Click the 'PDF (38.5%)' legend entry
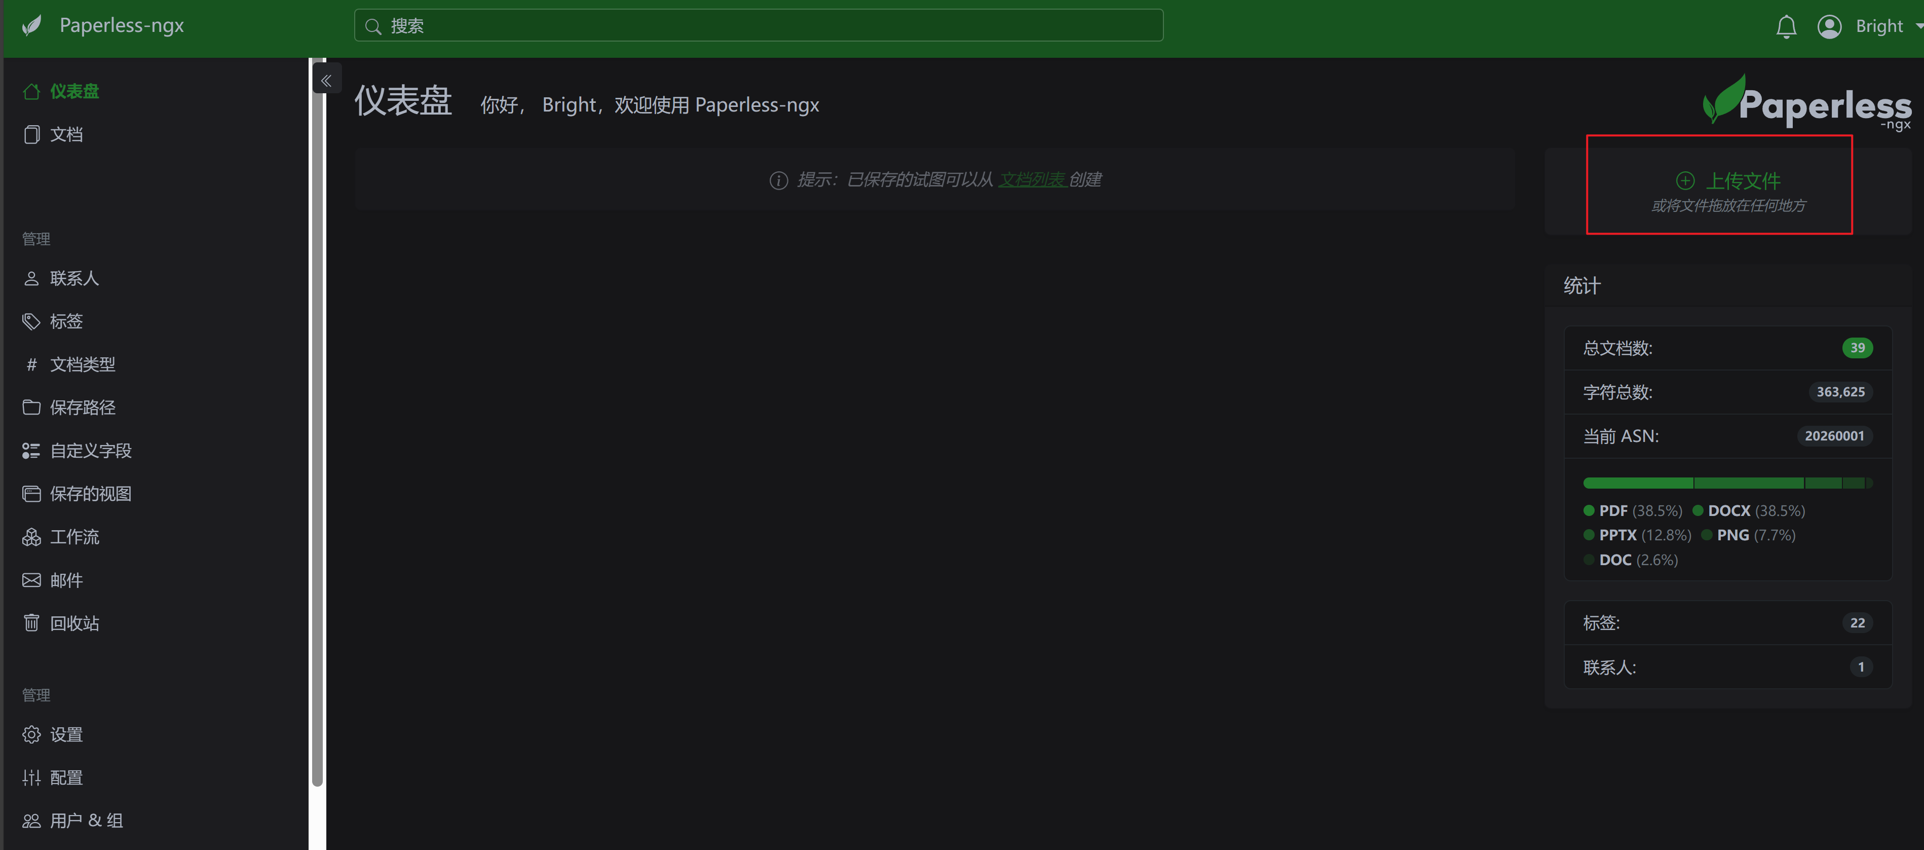 click(x=1633, y=511)
